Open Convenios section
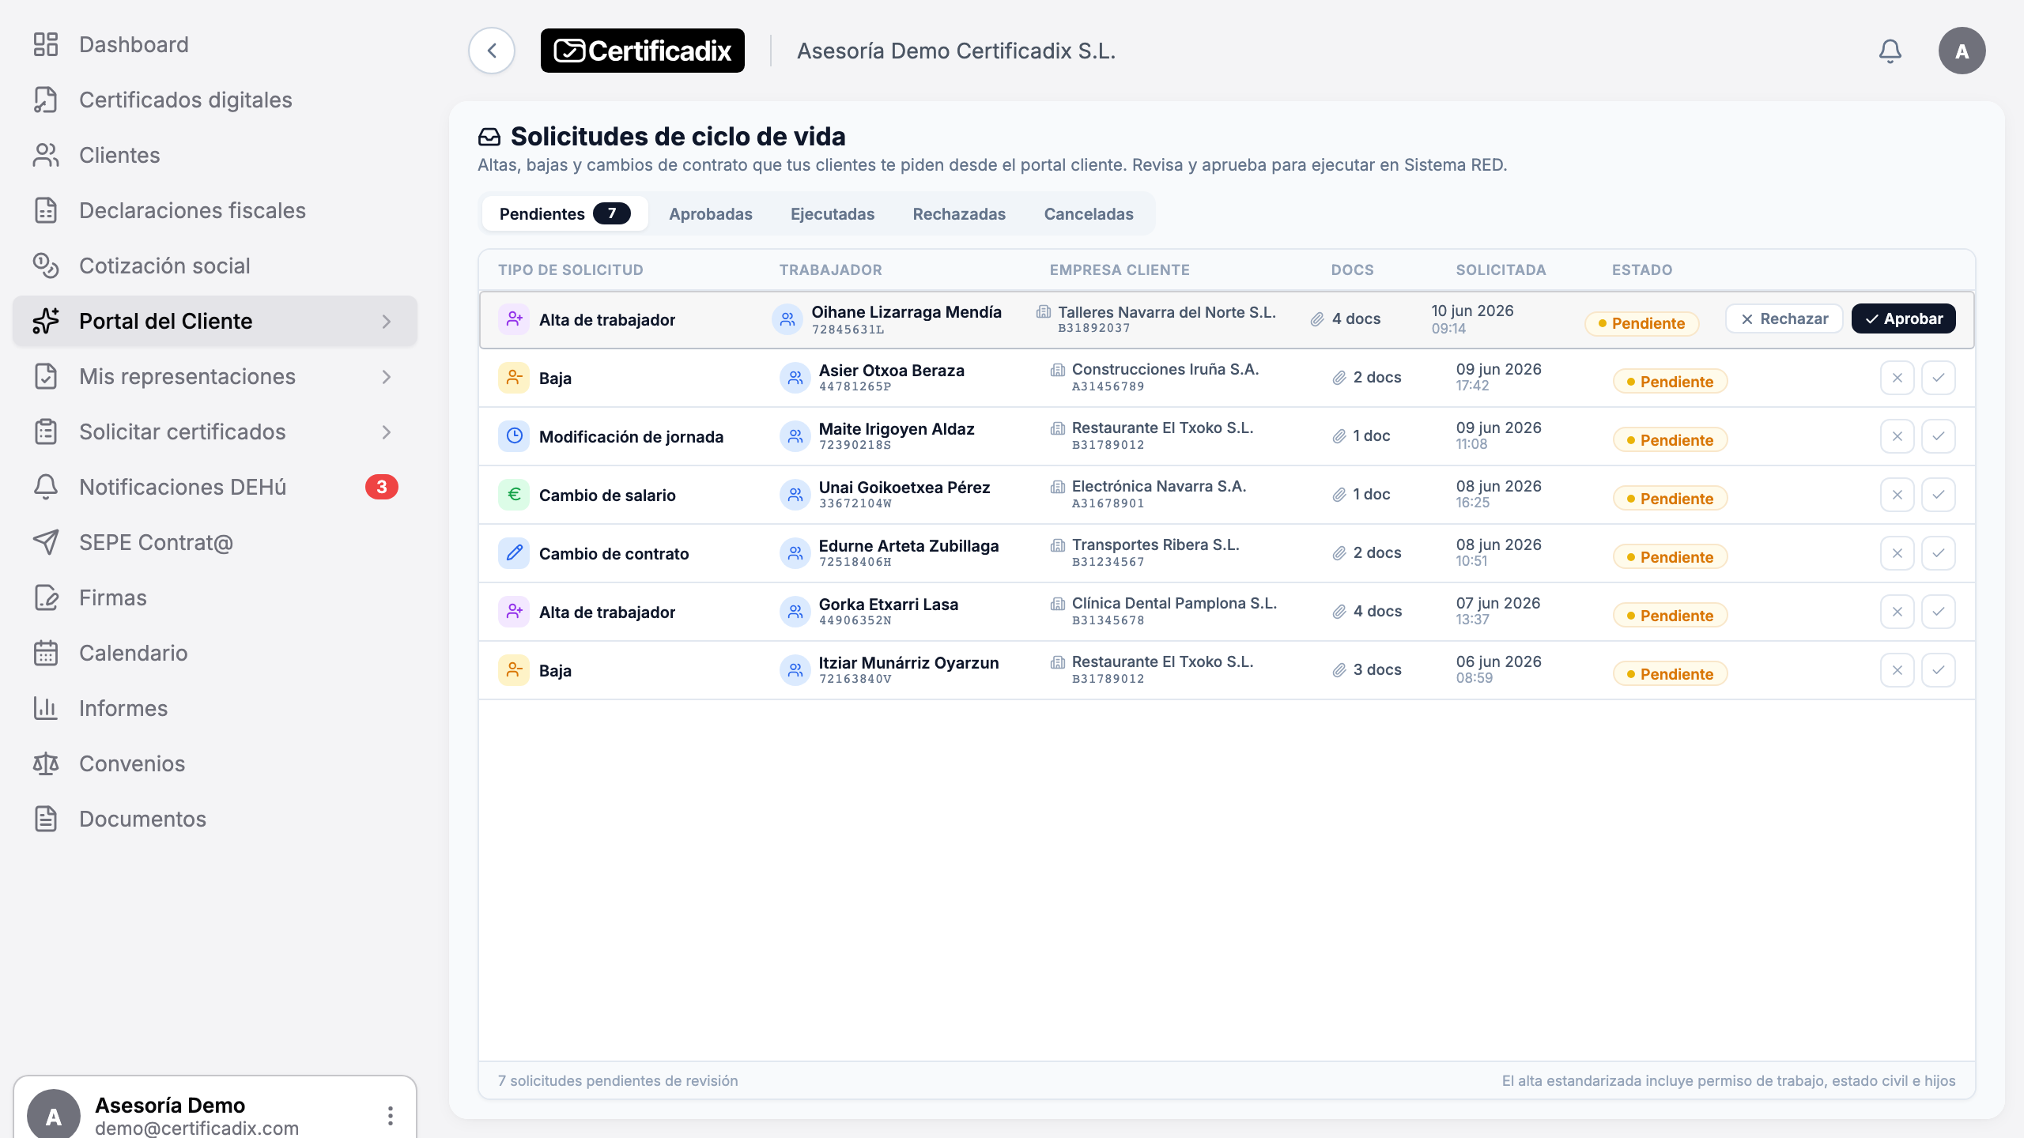The image size is (2024, 1138). (215, 763)
